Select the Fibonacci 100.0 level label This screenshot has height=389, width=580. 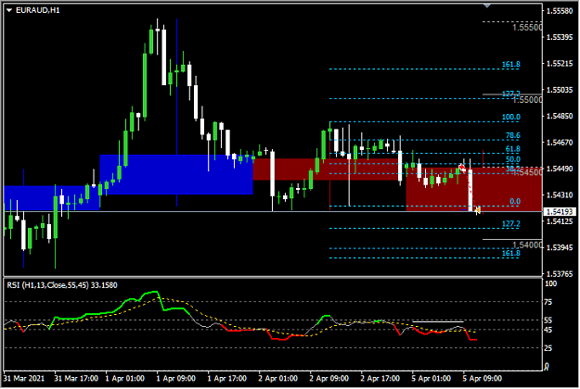pyautogui.click(x=510, y=117)
